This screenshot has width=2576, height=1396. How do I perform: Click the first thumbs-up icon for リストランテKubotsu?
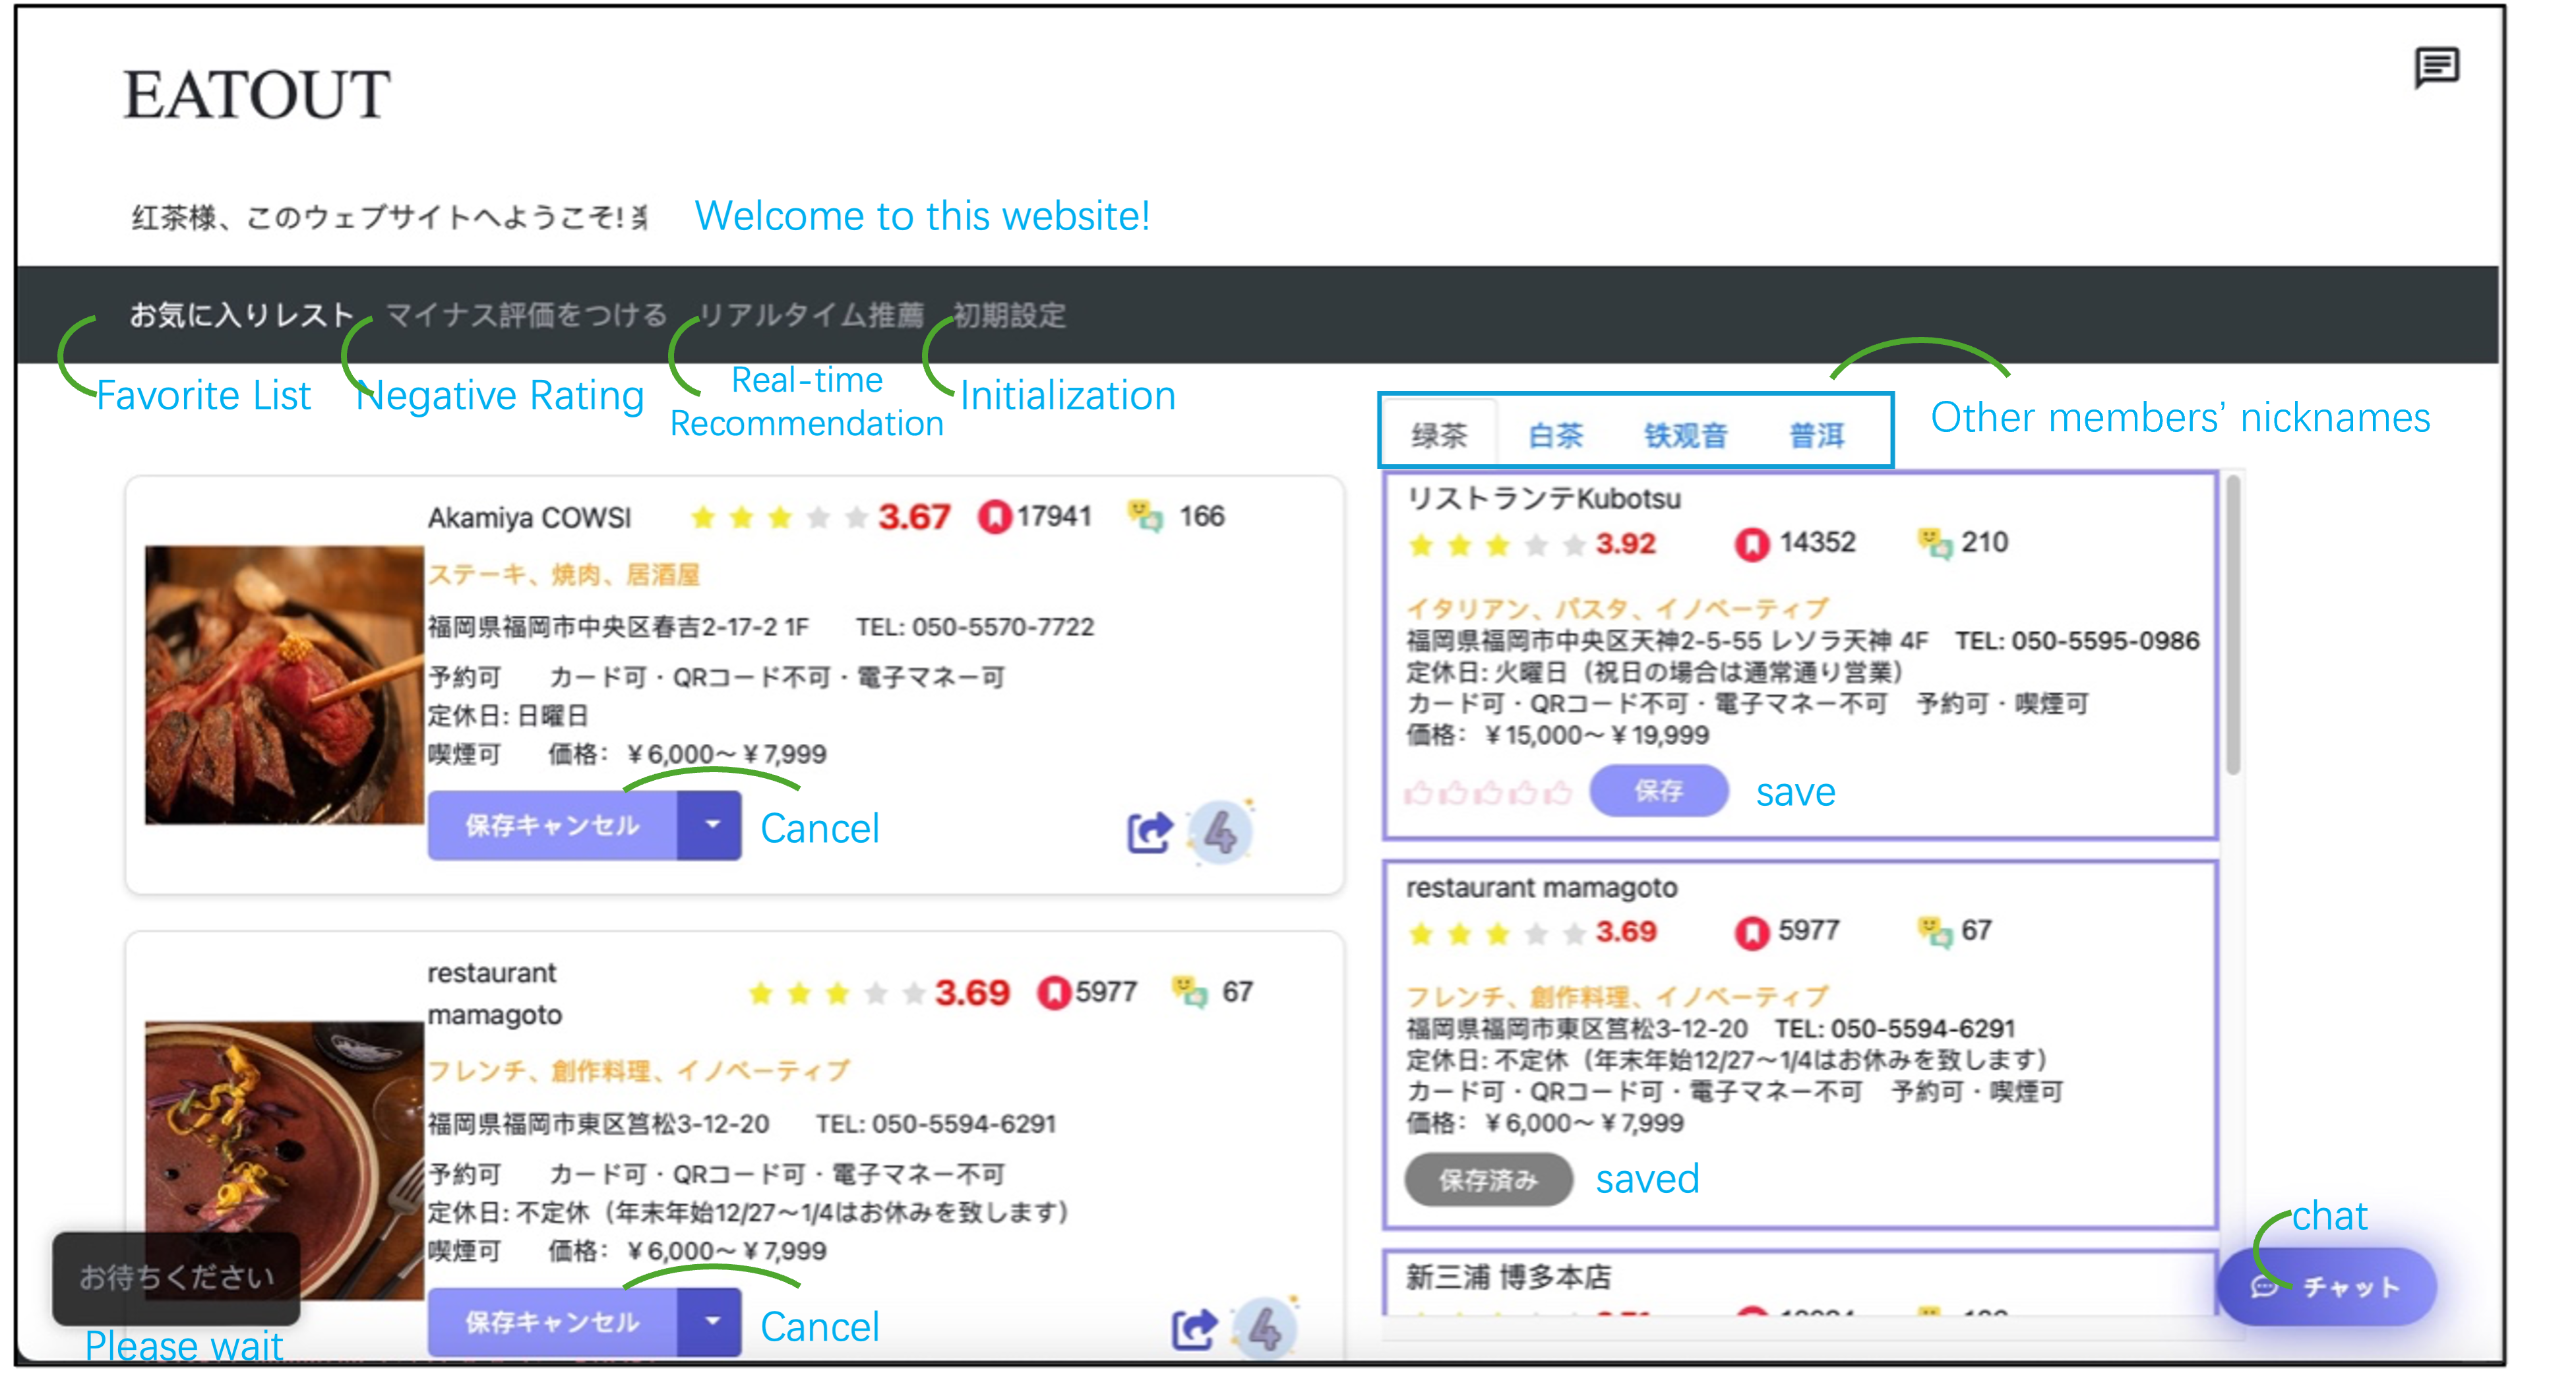1418,793
